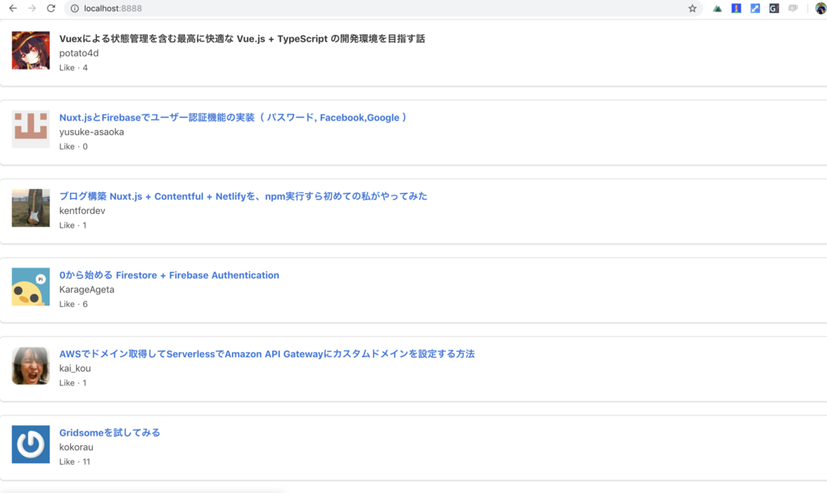Image resolution: width=827 pixels, height=493 pixels.
Task: Click the "Like · 11" count text
Action: pos(75,461)
